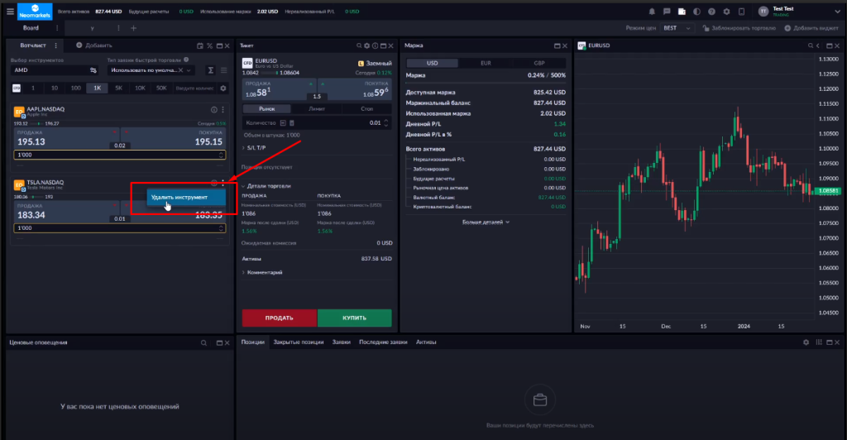This screenshot has width=847, height=440.
Task: Expand the Comment section
Action: (x=262, y=273)
